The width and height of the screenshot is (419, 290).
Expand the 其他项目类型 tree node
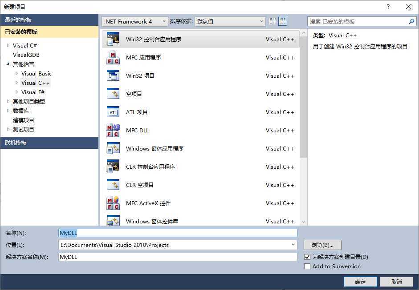(8, 102)
